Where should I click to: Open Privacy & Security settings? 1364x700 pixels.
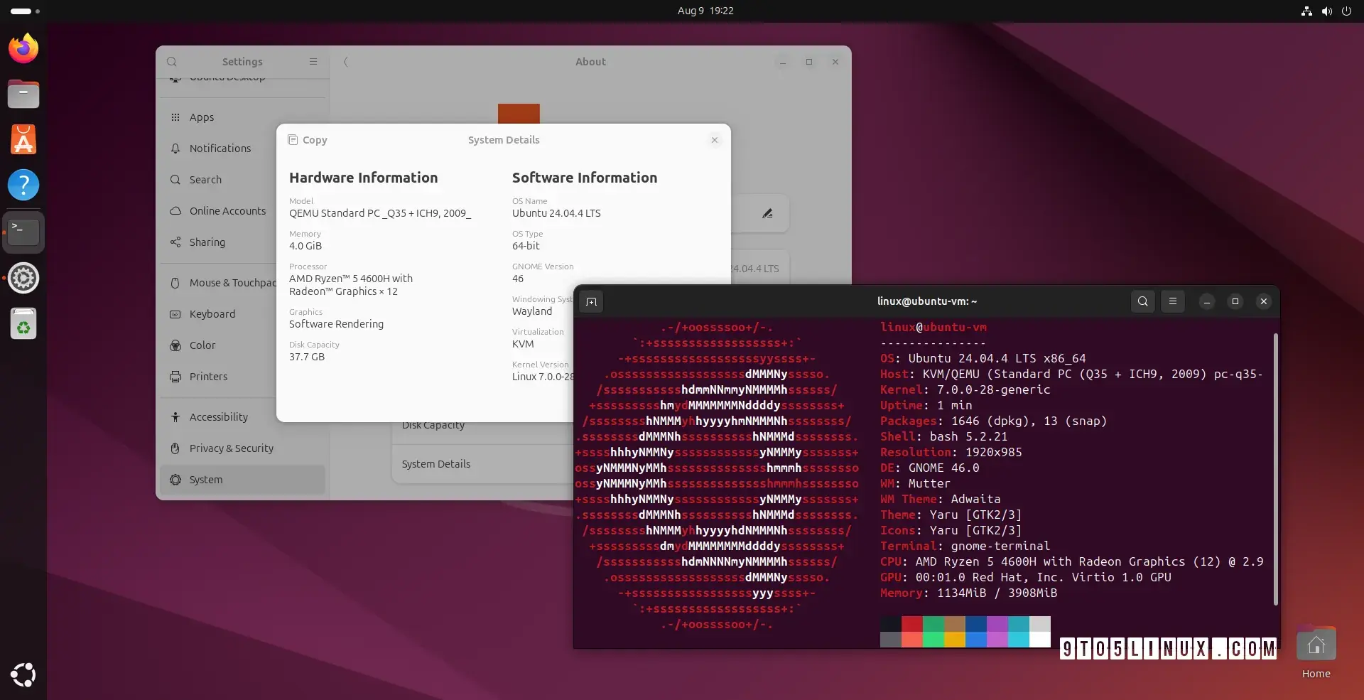click(242, 448)
